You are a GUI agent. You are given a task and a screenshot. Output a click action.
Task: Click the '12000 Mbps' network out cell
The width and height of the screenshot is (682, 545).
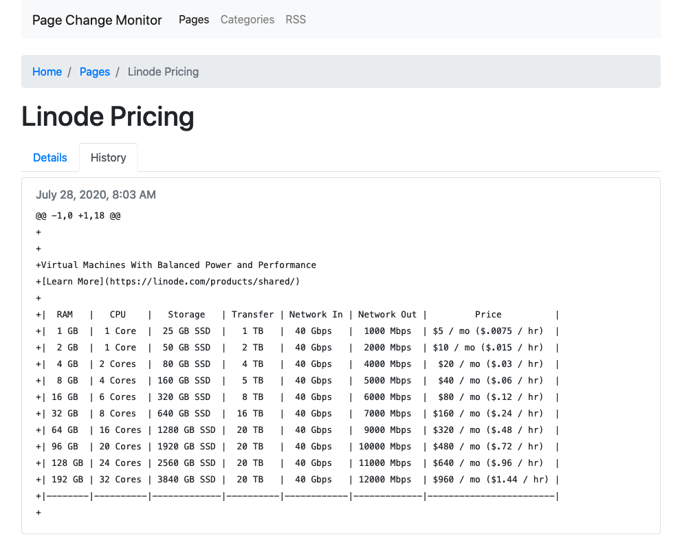pos(385,480)
